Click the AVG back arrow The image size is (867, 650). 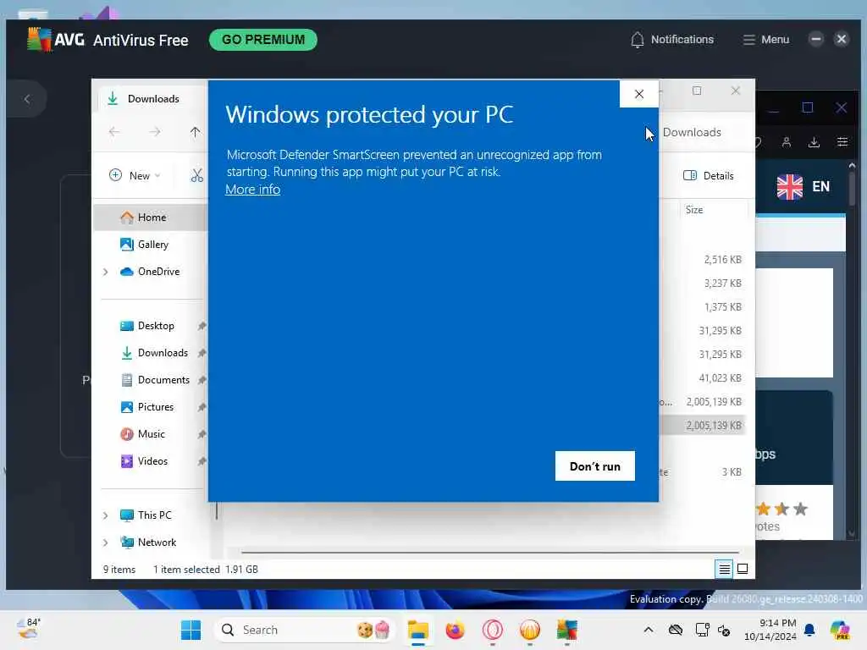click(26, 100)
